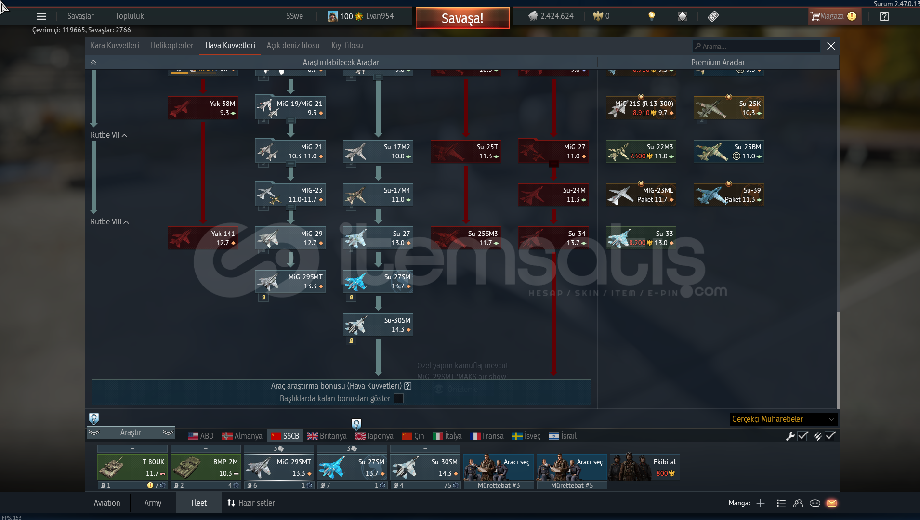Open the Mağaza store button
The height and width of the screenshot is (520, 920).
coord(834,16)
